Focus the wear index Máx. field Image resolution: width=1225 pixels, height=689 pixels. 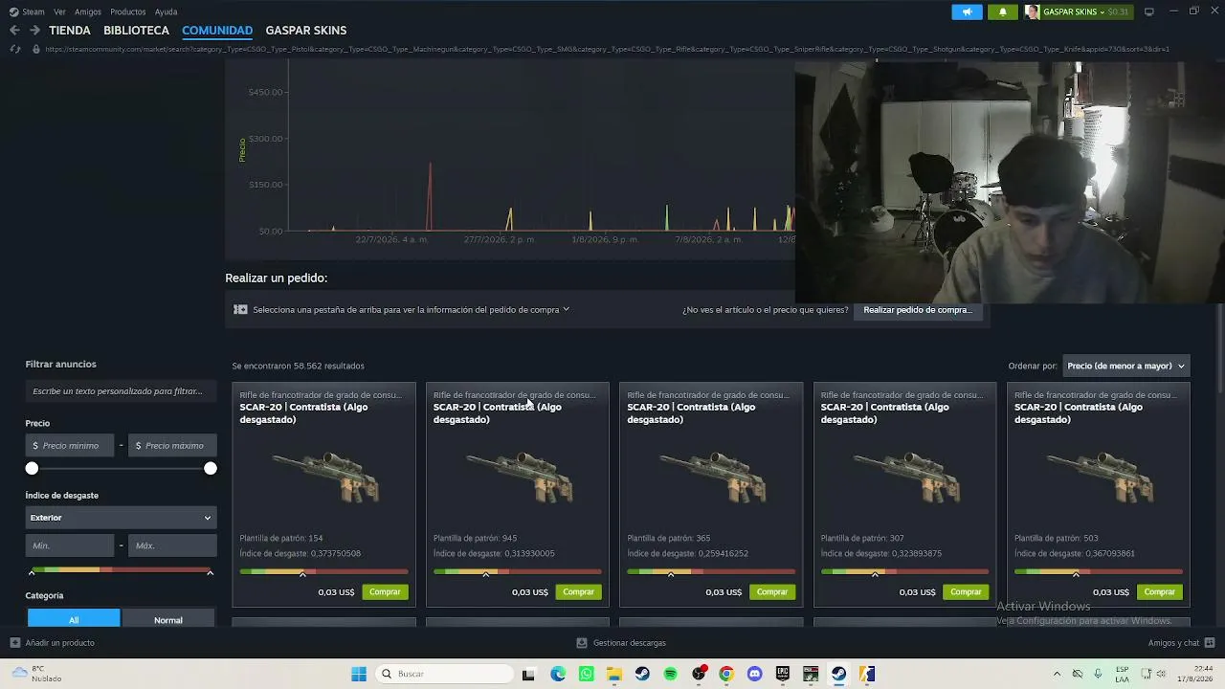click(x=172, y=545)
